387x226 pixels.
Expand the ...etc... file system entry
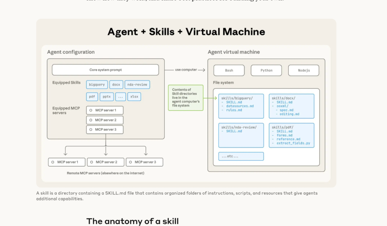click(x=241, y=156)
